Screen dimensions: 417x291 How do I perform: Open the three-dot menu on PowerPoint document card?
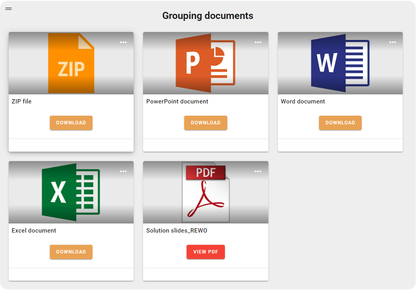pos(258,42)
